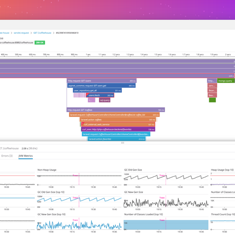Click the Trace marker on the GC Old Gen Size chart

[162, 175]
